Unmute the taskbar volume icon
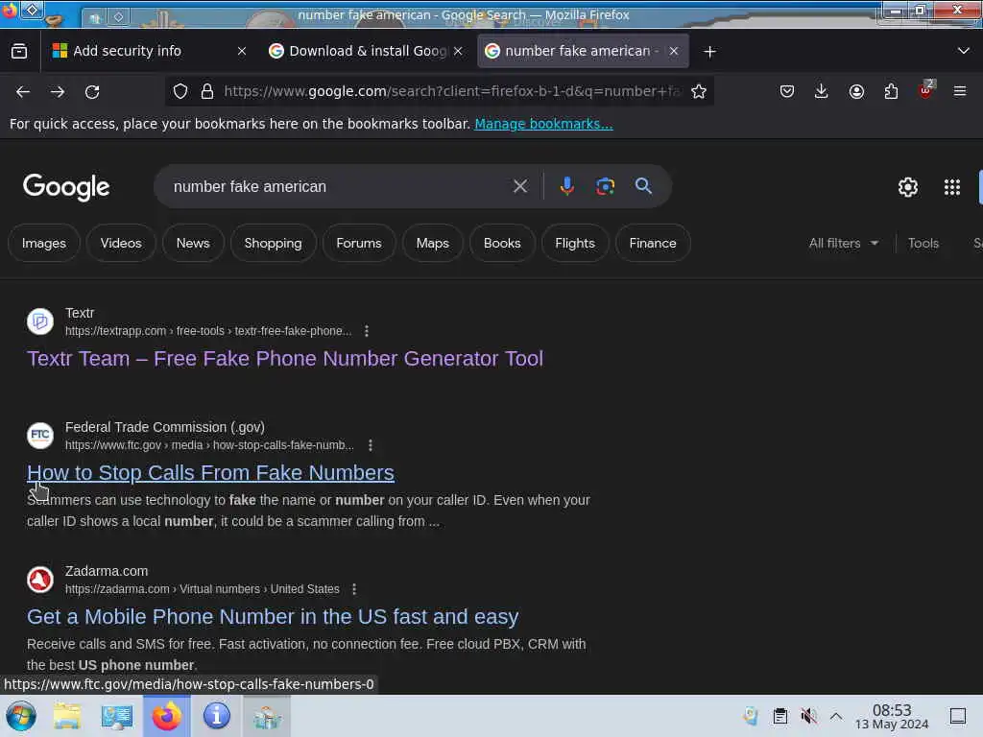Viewport: 983px width, 737px height. click(x=808, y=716)
